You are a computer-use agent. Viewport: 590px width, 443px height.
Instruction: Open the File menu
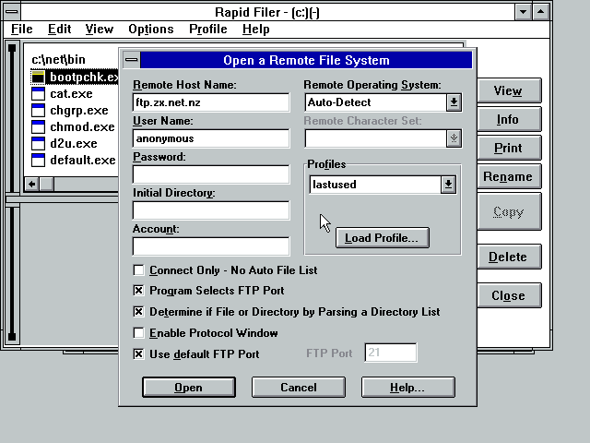pos(22,29)
